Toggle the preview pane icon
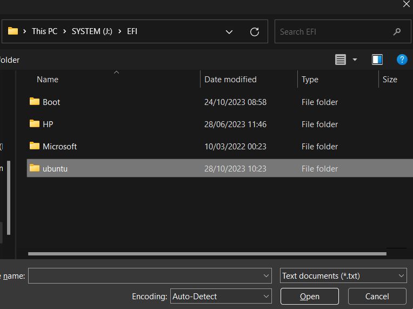This screenshot has height=309, width=413. 377,60
